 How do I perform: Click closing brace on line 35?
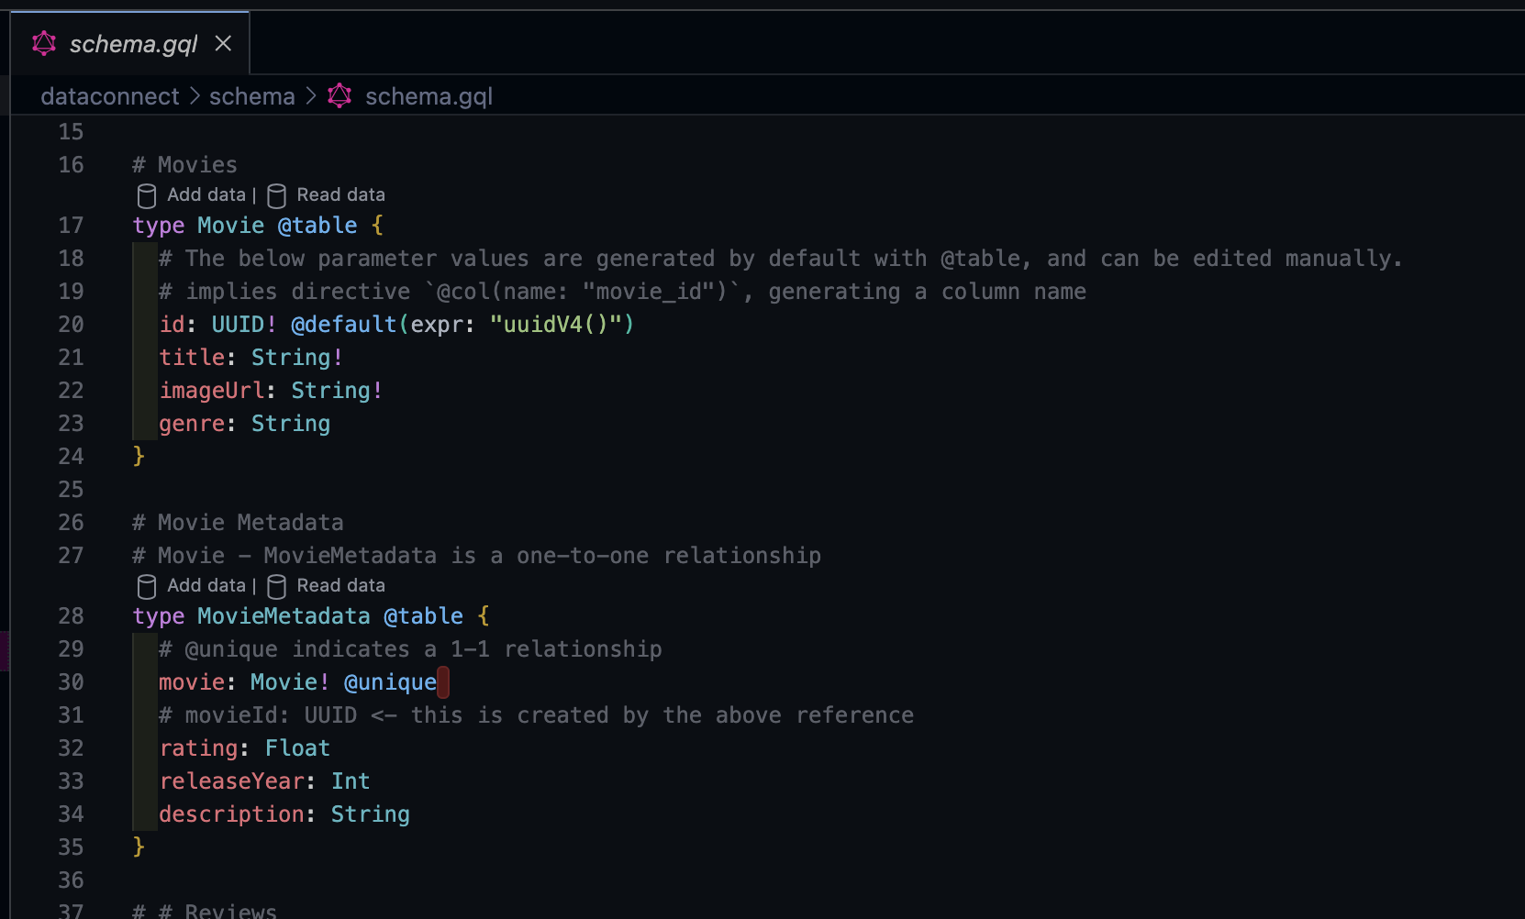[139, 847]
